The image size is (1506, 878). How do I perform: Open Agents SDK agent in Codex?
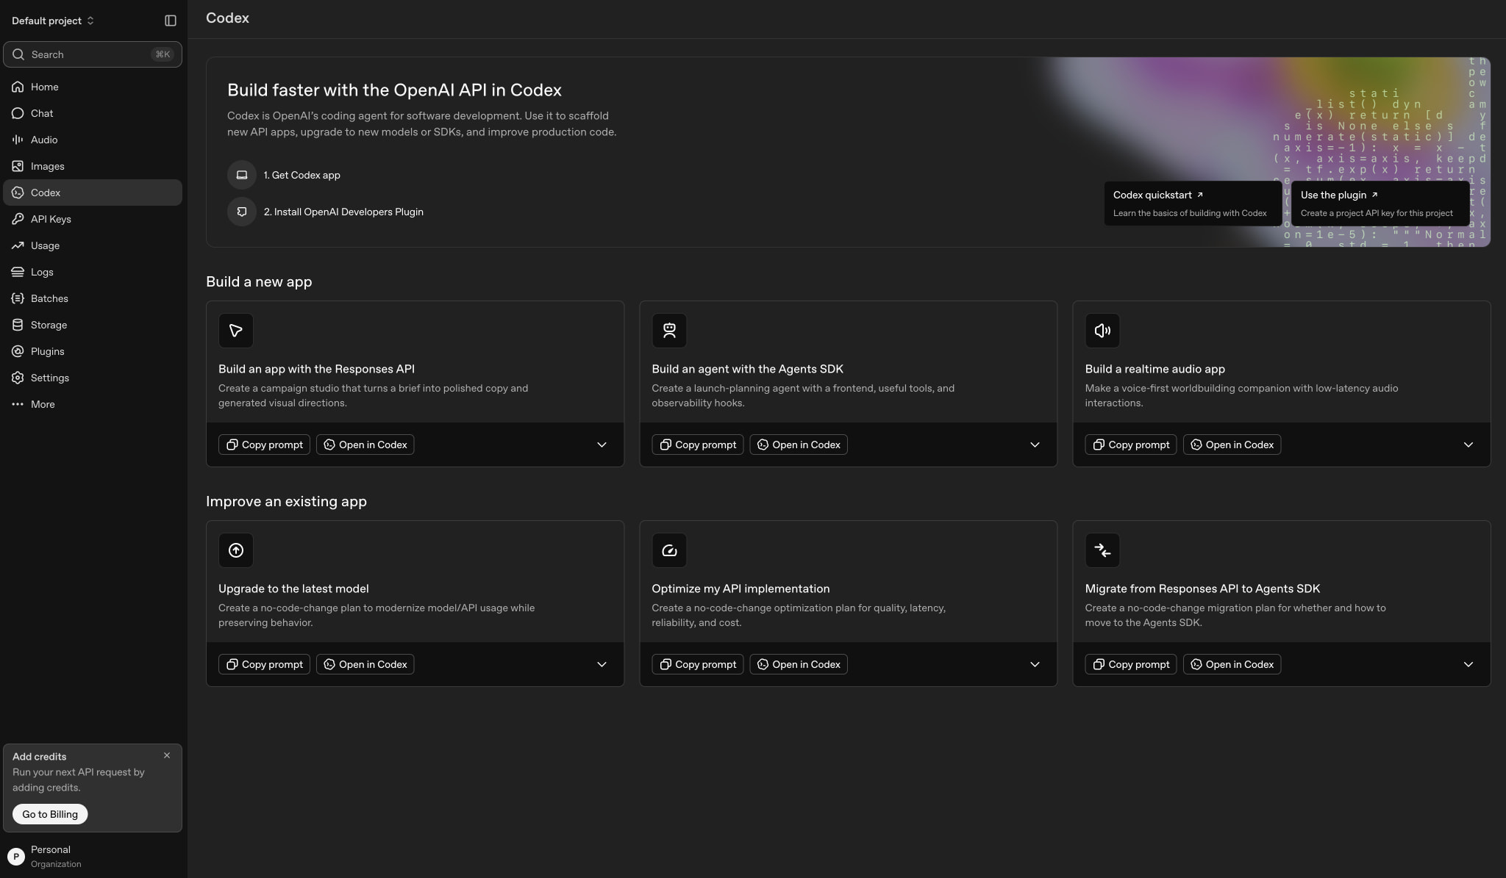point(798,445)
